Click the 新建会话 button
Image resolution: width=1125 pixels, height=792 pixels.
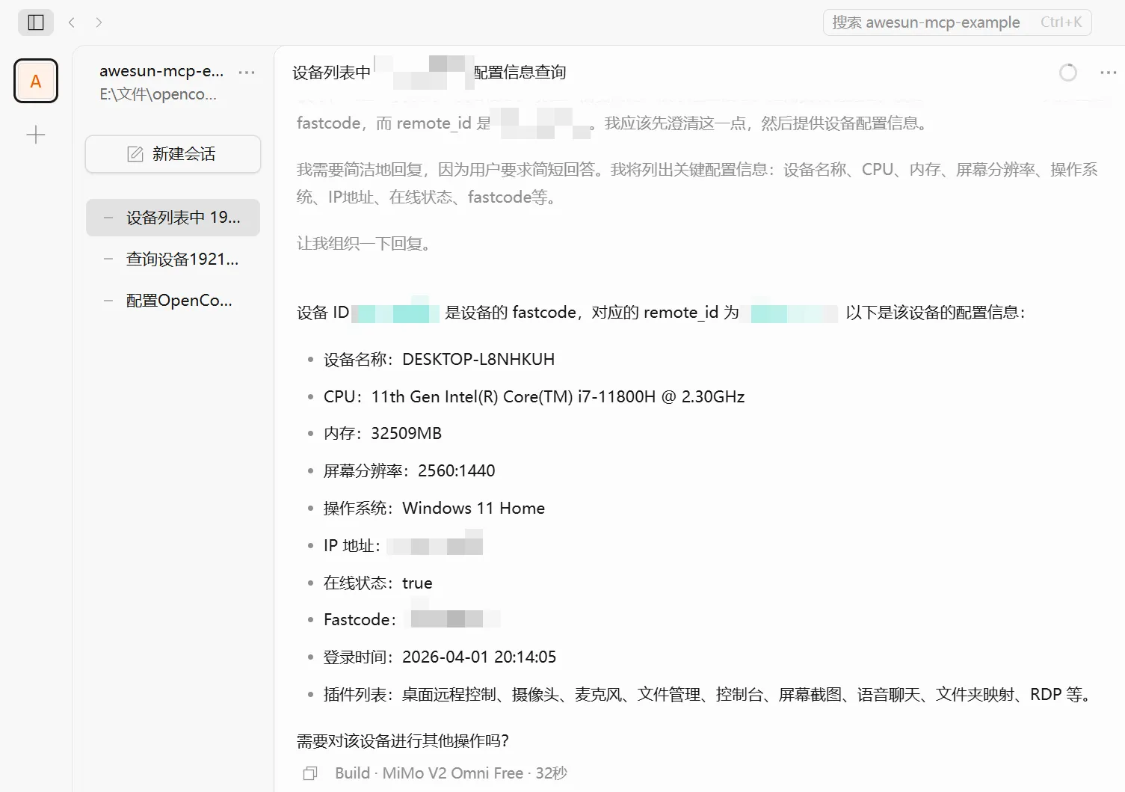pyautogui.click(x=173, y=153)
